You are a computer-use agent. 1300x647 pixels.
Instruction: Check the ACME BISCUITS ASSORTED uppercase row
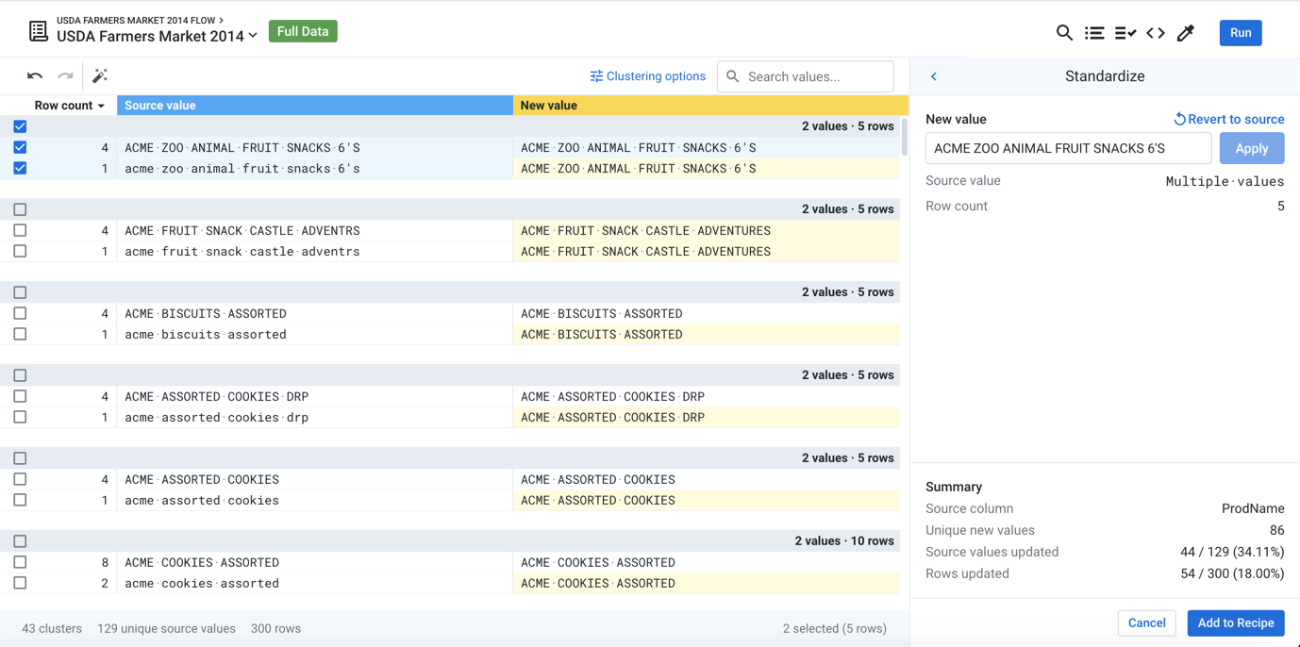20,313
